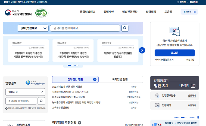Click the magnifier search icon in top banner

(125, 28)
